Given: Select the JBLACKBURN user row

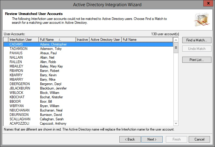Looking at the screenshot, I should click(x=88, y=88).
